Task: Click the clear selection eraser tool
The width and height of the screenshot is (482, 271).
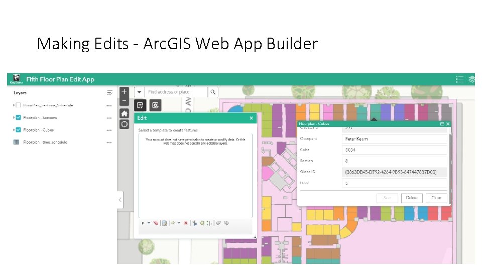Action: point(156,223)
